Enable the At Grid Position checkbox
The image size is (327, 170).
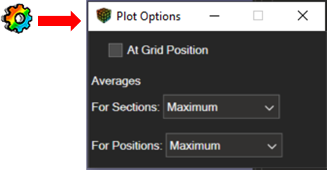(x=115, y=51)
